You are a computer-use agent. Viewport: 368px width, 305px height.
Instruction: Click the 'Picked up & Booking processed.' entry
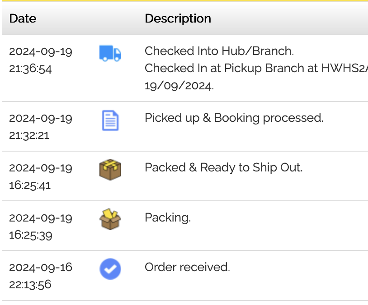click(234, 118)
